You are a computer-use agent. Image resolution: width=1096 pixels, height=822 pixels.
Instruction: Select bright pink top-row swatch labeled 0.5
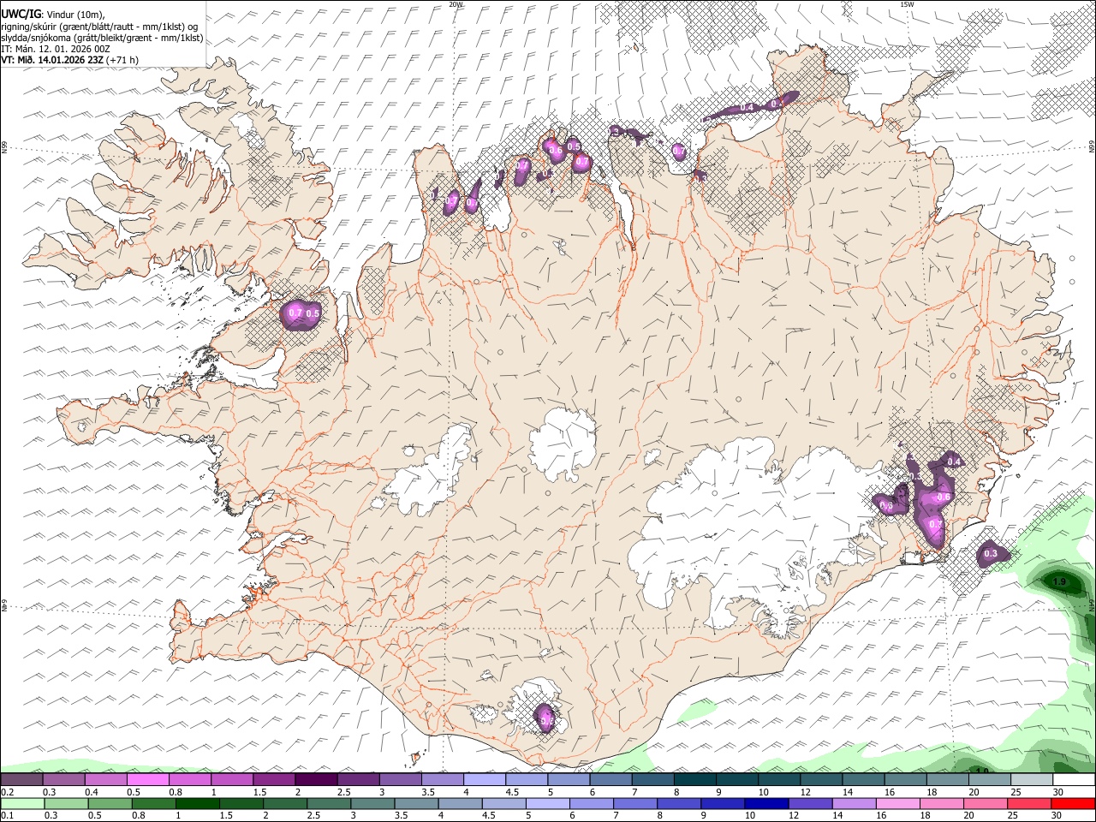(147, 780)
